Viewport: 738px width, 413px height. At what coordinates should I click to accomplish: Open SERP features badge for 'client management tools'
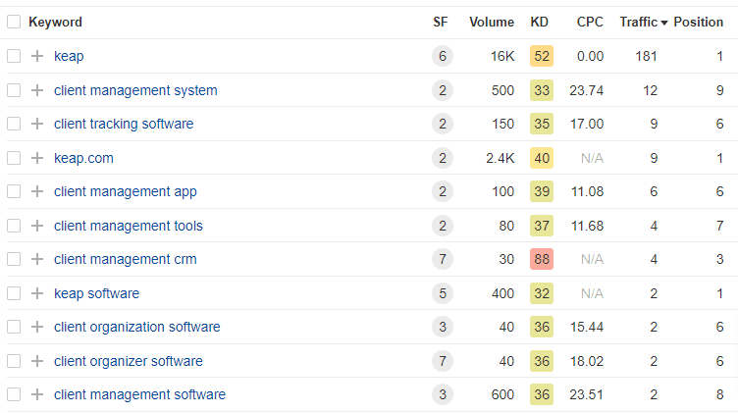click(x=443, y=226)
